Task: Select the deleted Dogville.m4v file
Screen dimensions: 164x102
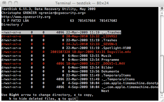Action: pos(66,52)
